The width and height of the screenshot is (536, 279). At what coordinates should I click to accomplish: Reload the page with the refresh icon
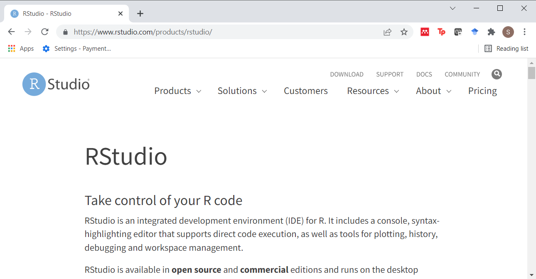(x=45, y=32)
